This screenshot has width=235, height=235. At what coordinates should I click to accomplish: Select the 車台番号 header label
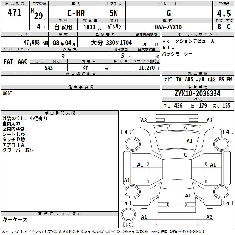pos(197,87)
